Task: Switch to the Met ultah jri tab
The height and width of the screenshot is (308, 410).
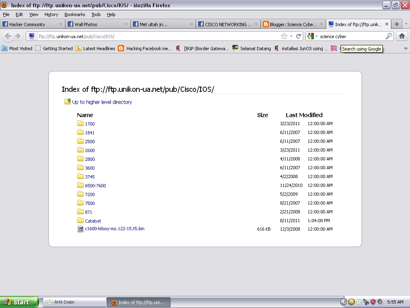Action: tap(163, 24)
